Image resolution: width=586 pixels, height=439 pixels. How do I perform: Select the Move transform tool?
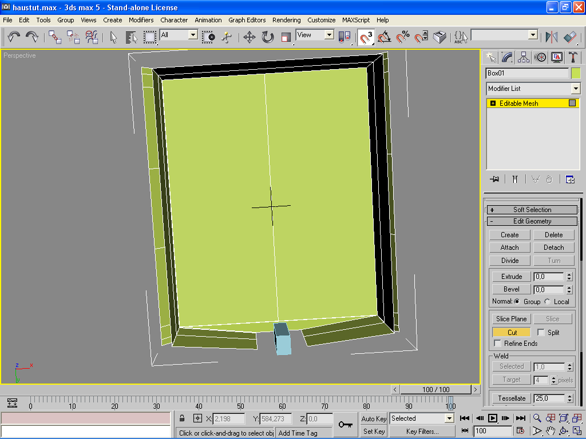(249, 37)
